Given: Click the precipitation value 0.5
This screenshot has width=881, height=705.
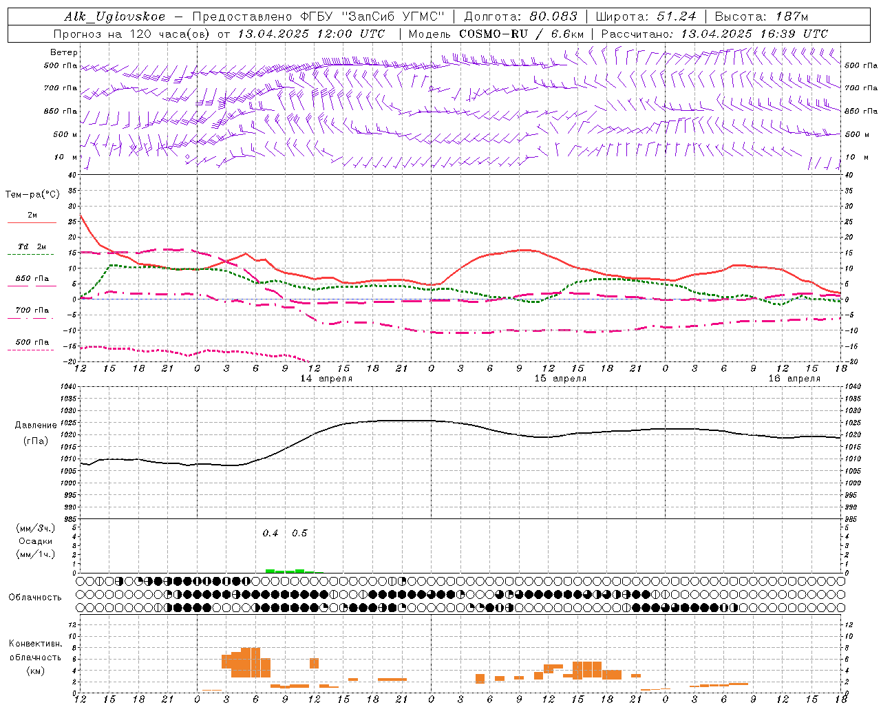Looking at the screenshot, I should (x=299, y=534).
